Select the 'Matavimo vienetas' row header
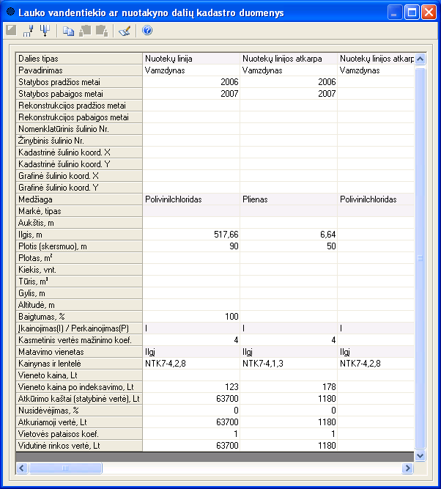 [x=79, y=352]
